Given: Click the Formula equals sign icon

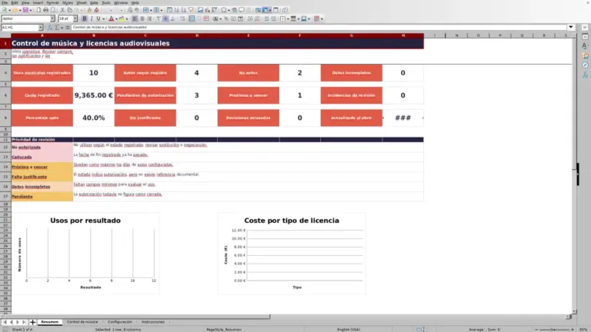Looking at the screenshot, I should (x=68, y=28).
